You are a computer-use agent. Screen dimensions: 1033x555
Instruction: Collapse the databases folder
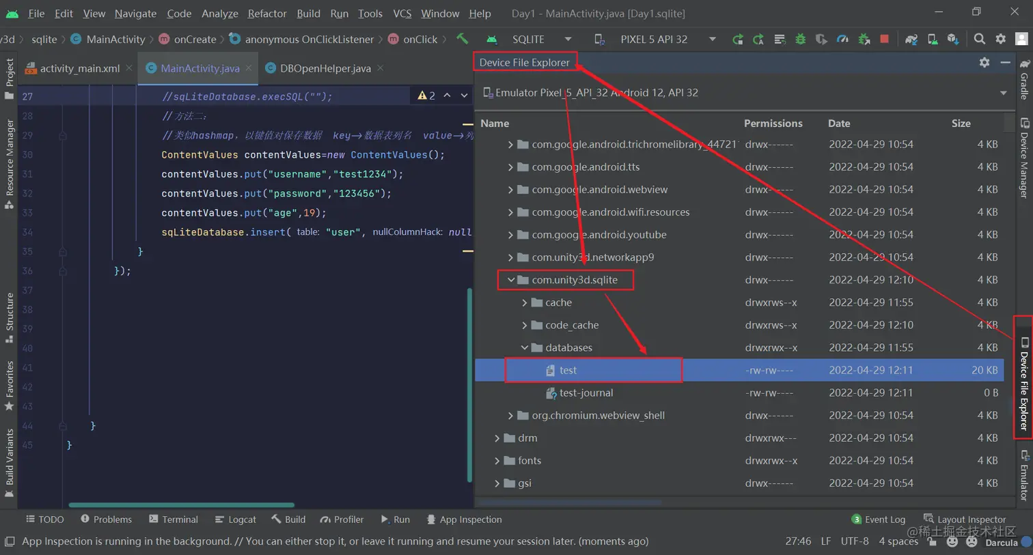pyautogui.click(x=524, y=347)
